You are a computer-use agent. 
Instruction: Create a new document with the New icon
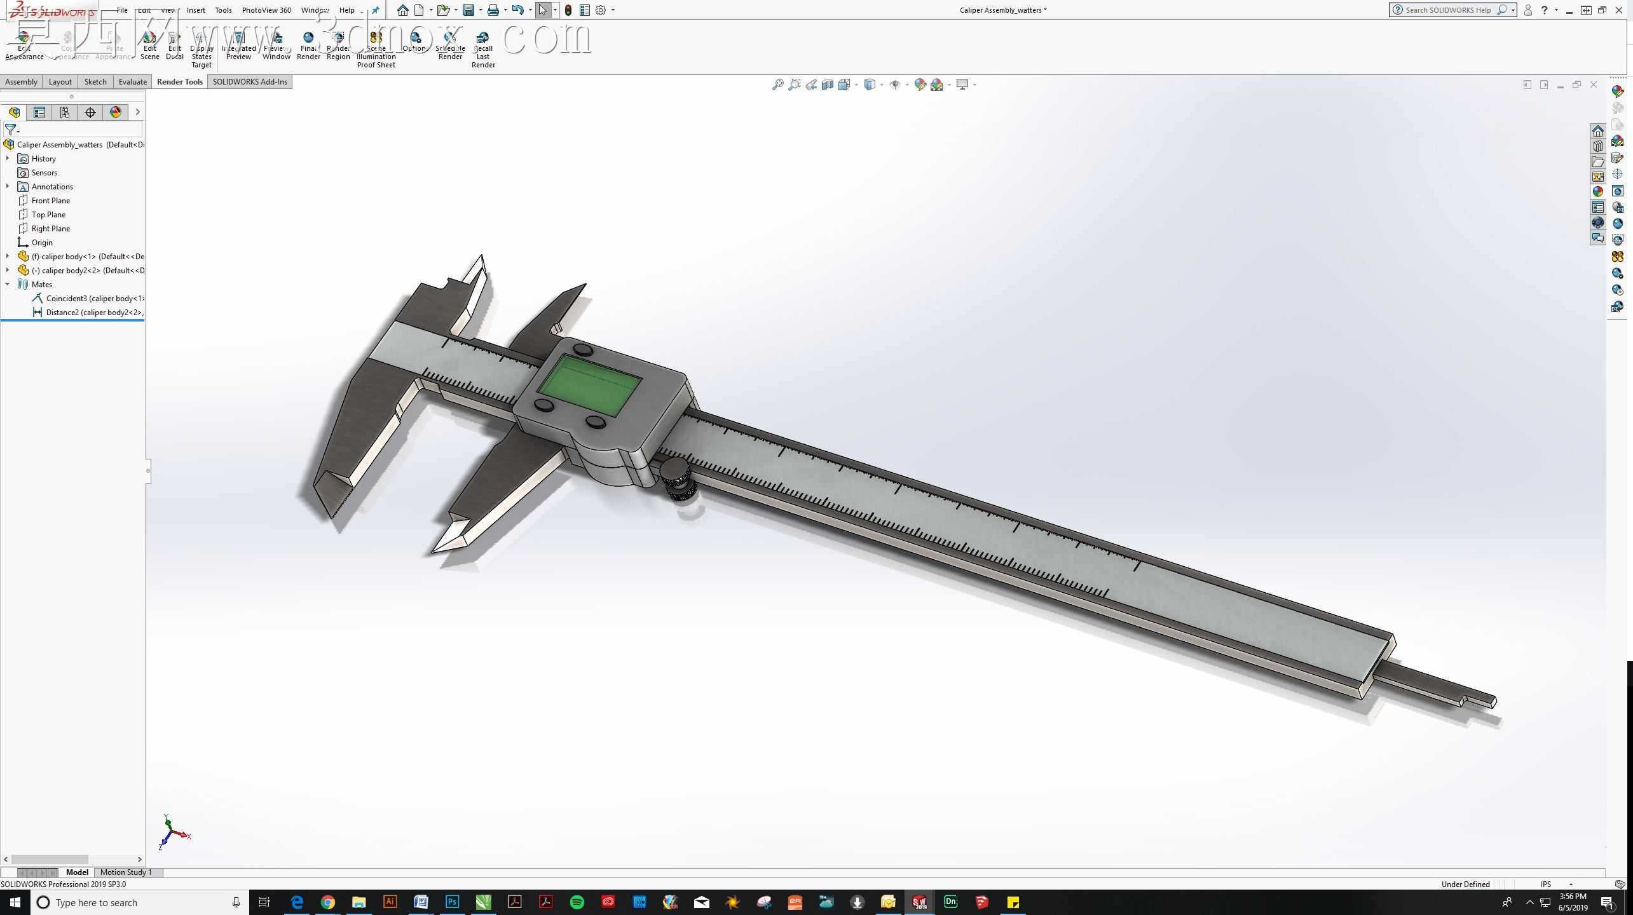(x=419, y=10)
